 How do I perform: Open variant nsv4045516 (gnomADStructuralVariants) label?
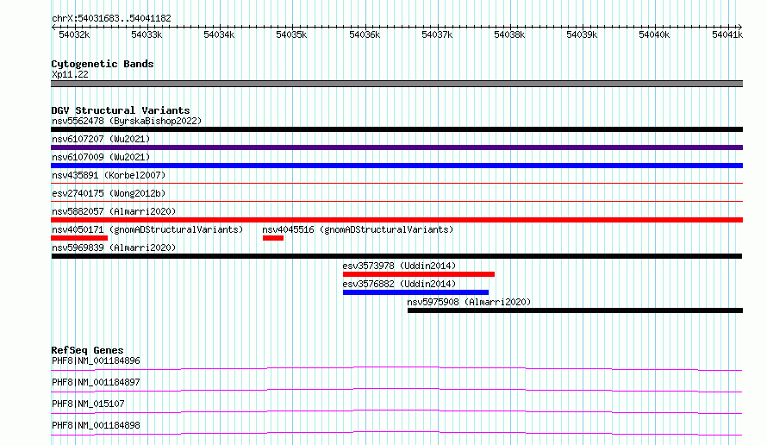358,229
